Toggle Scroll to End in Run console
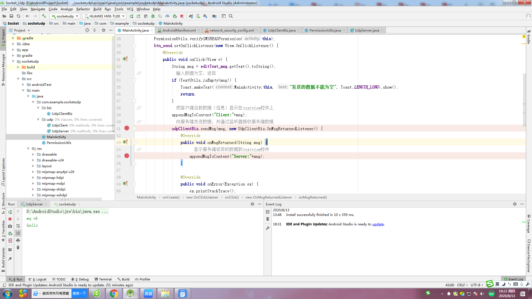Viewport: 532px width, 299px height. 18,233
